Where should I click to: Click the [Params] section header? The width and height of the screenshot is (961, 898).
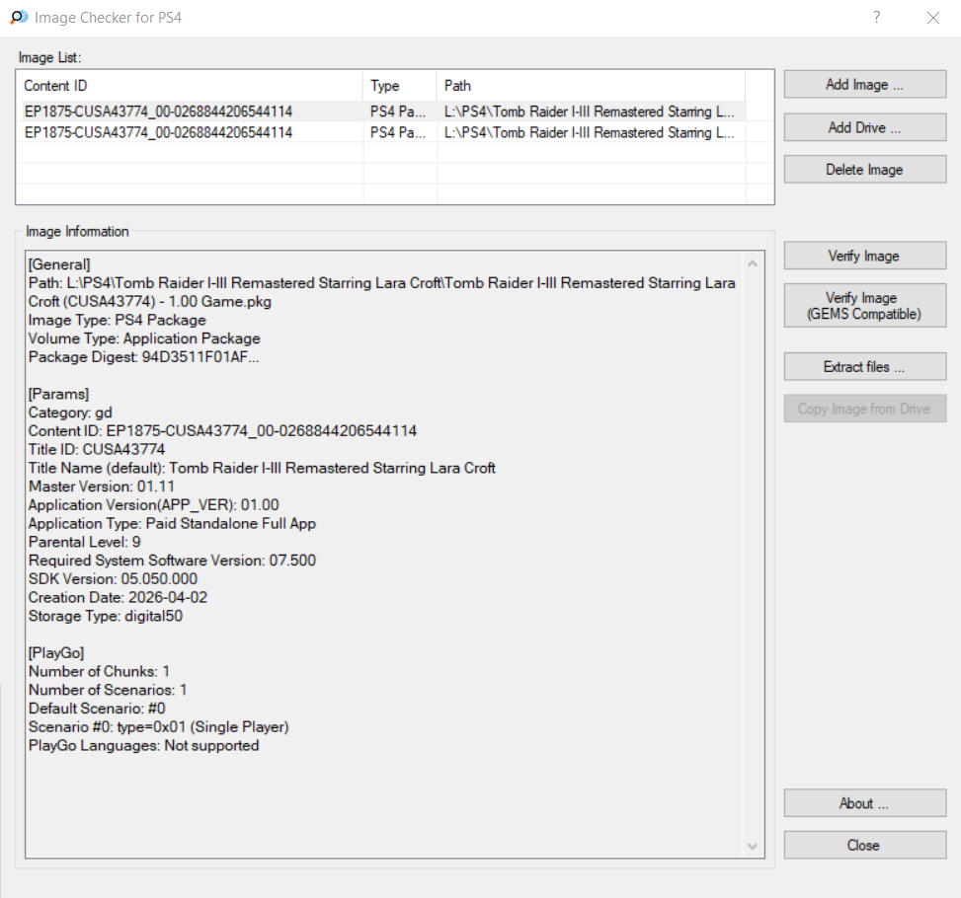pos(59,394)
